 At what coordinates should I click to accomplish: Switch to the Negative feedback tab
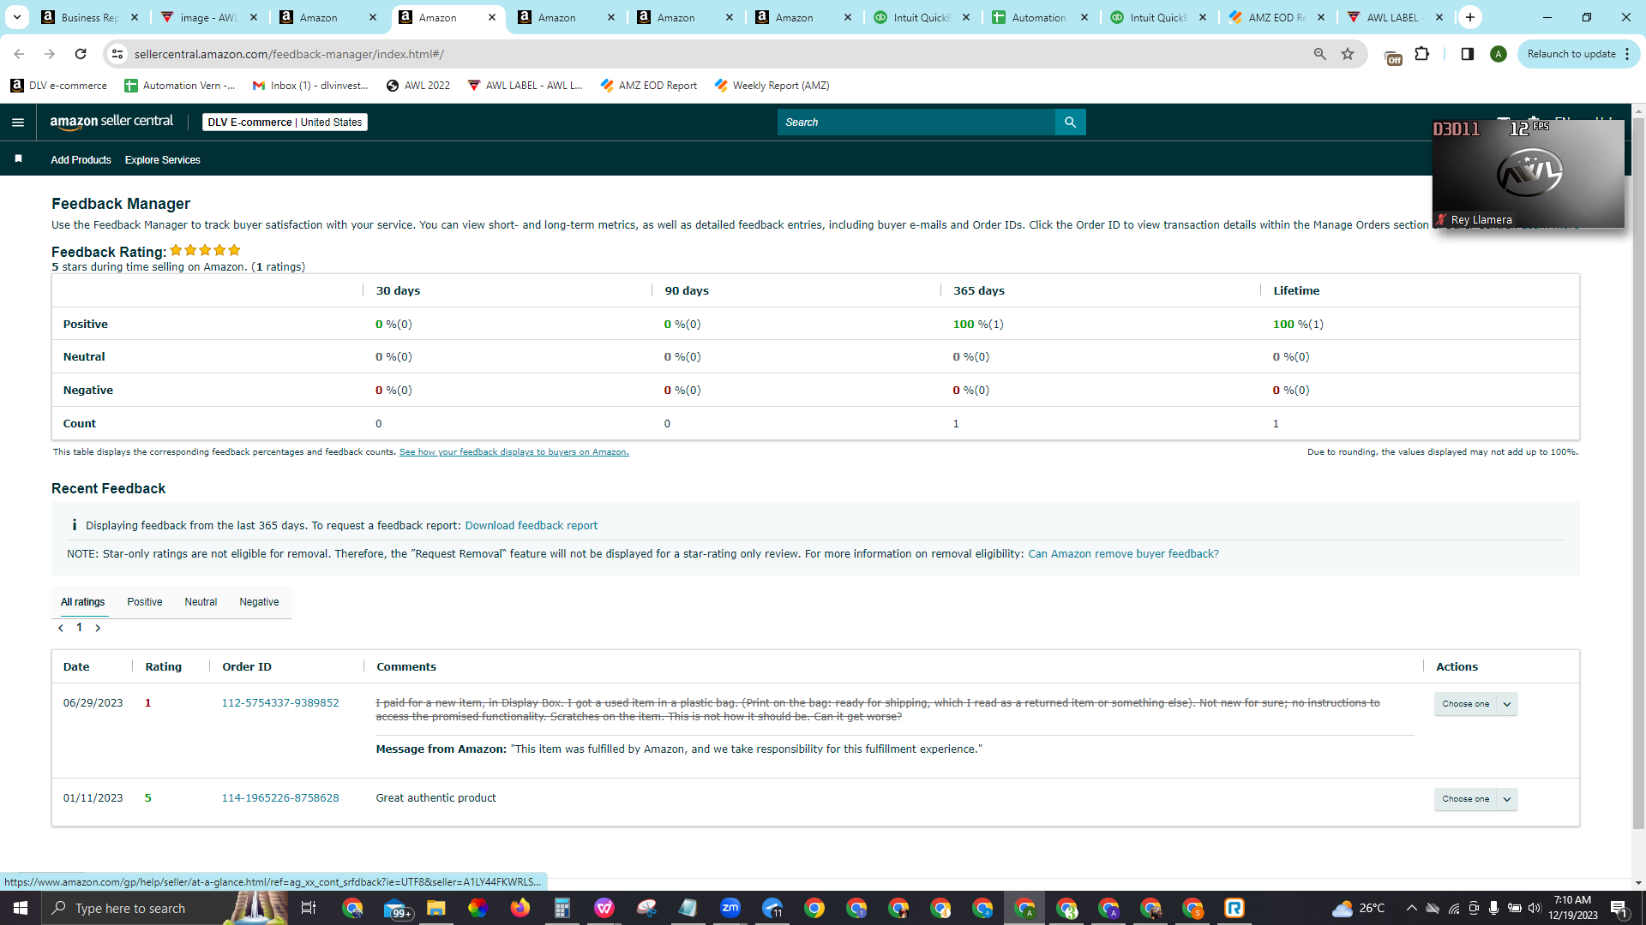pos(259,602)
